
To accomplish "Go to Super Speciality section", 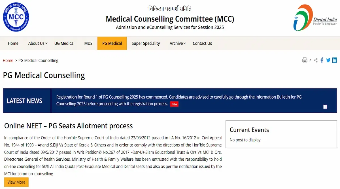I will [x=146, y=43].
